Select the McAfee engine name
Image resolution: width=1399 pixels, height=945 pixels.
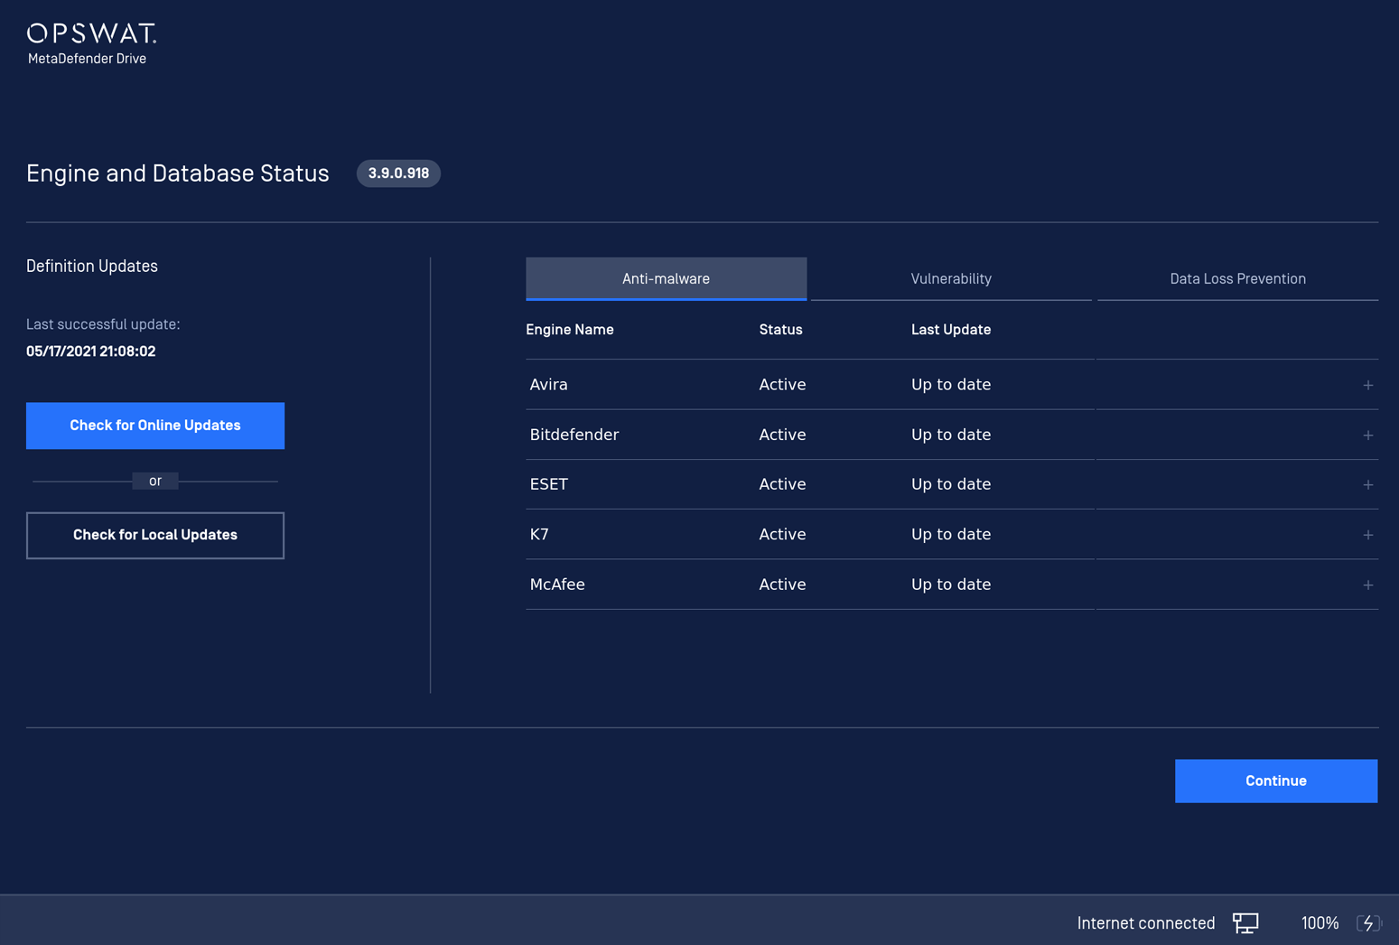(557, 585)
